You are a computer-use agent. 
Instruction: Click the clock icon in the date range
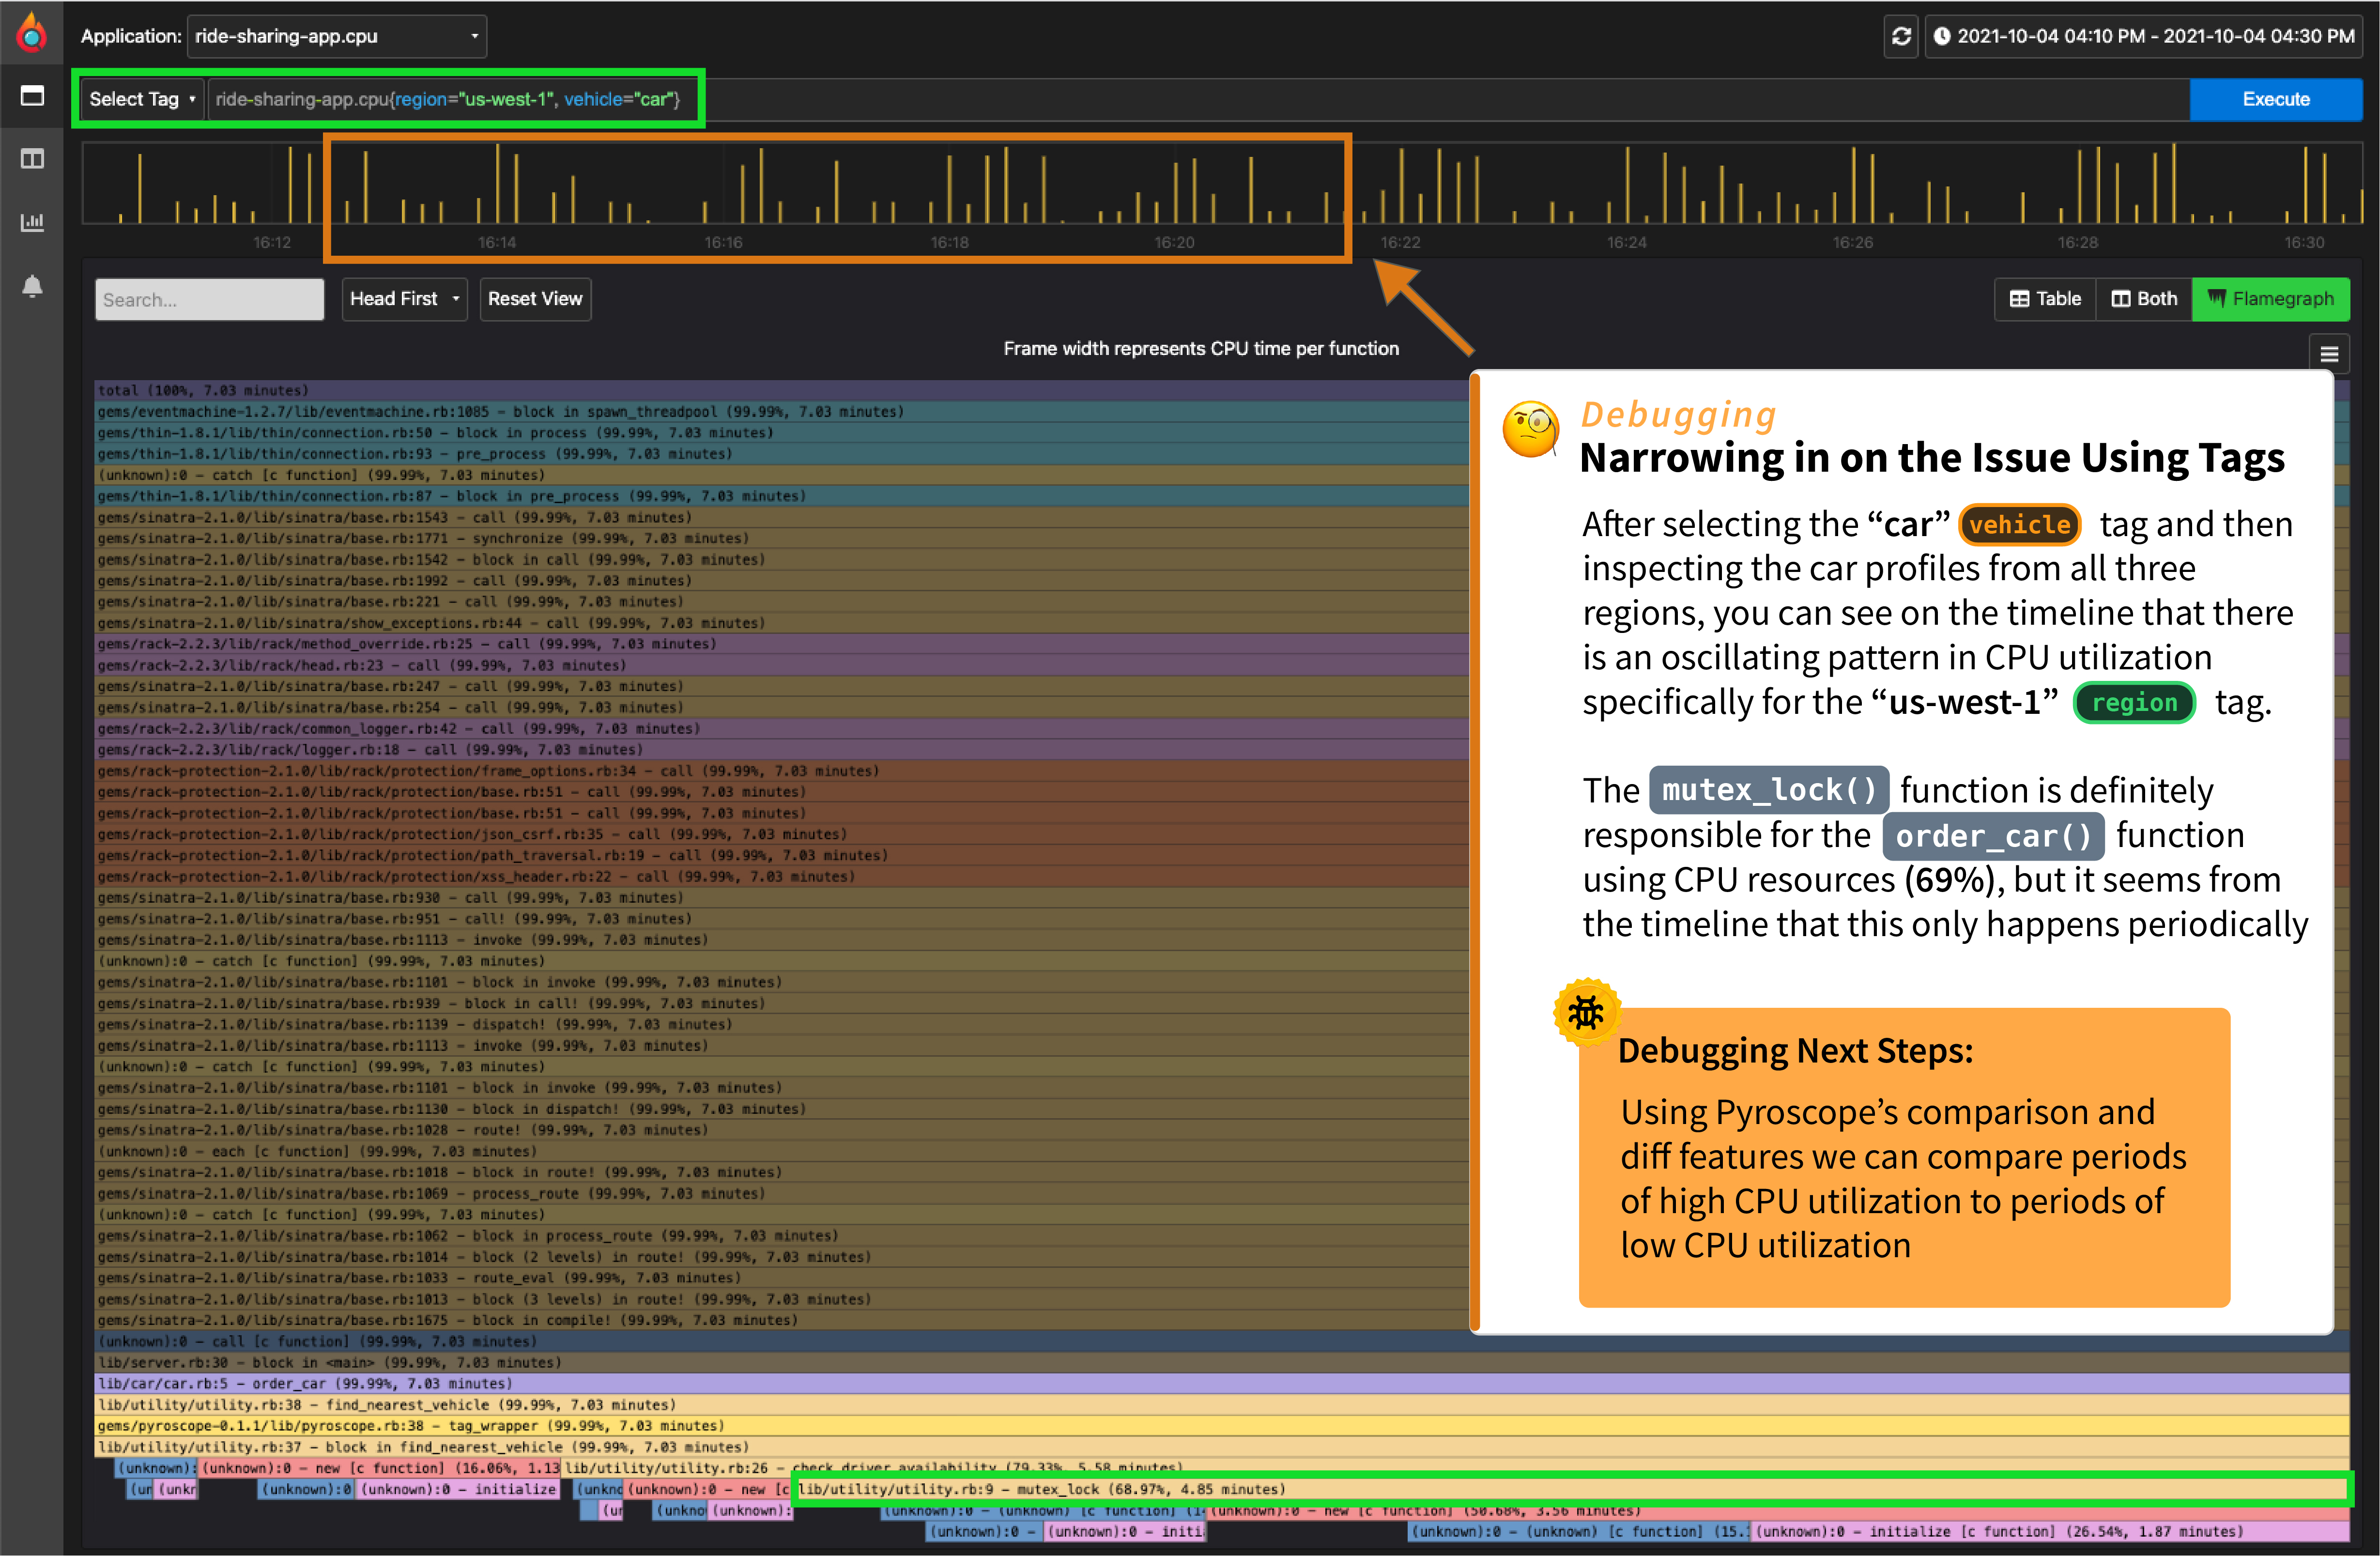(x=1942, y=36)
